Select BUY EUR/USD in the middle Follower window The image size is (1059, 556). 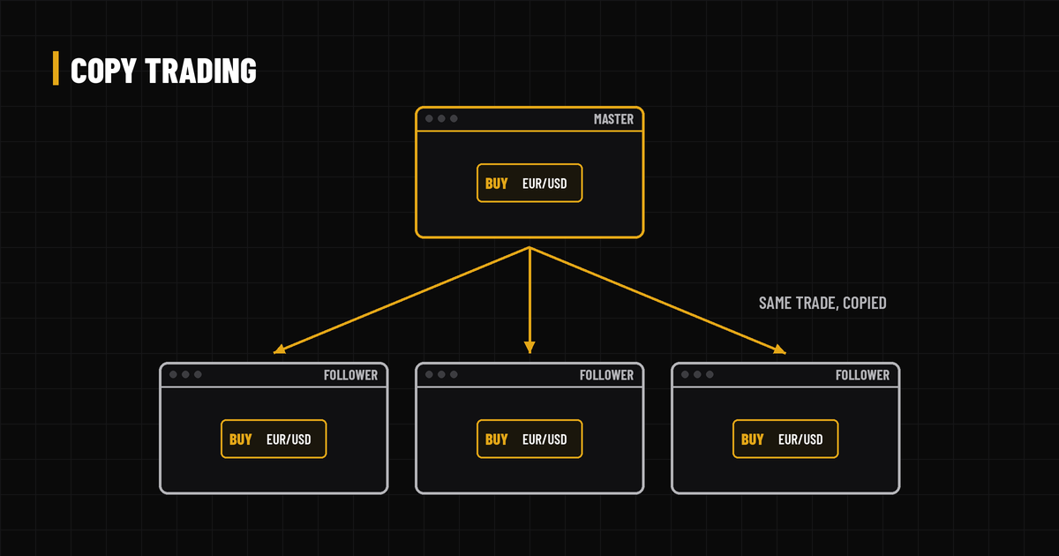point(529,439)
